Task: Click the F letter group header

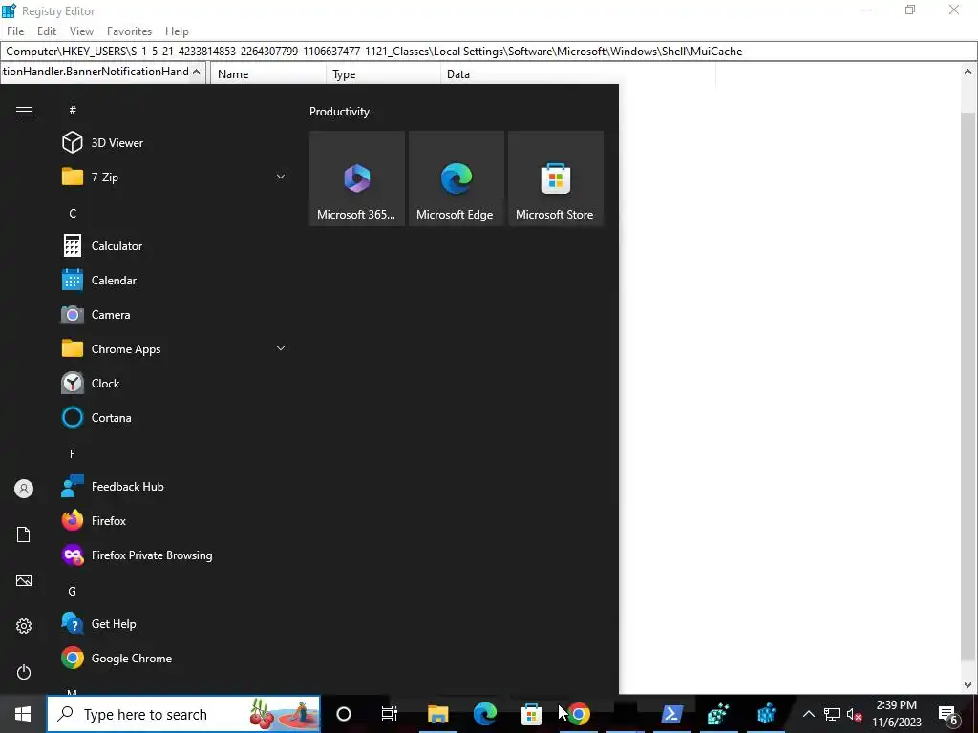Action: 73,453
